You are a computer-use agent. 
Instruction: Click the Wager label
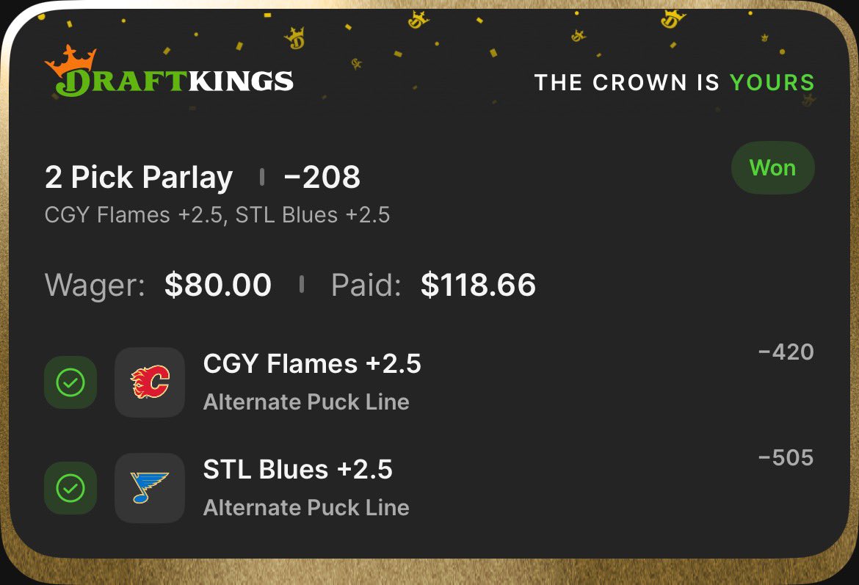pos(95,285)
